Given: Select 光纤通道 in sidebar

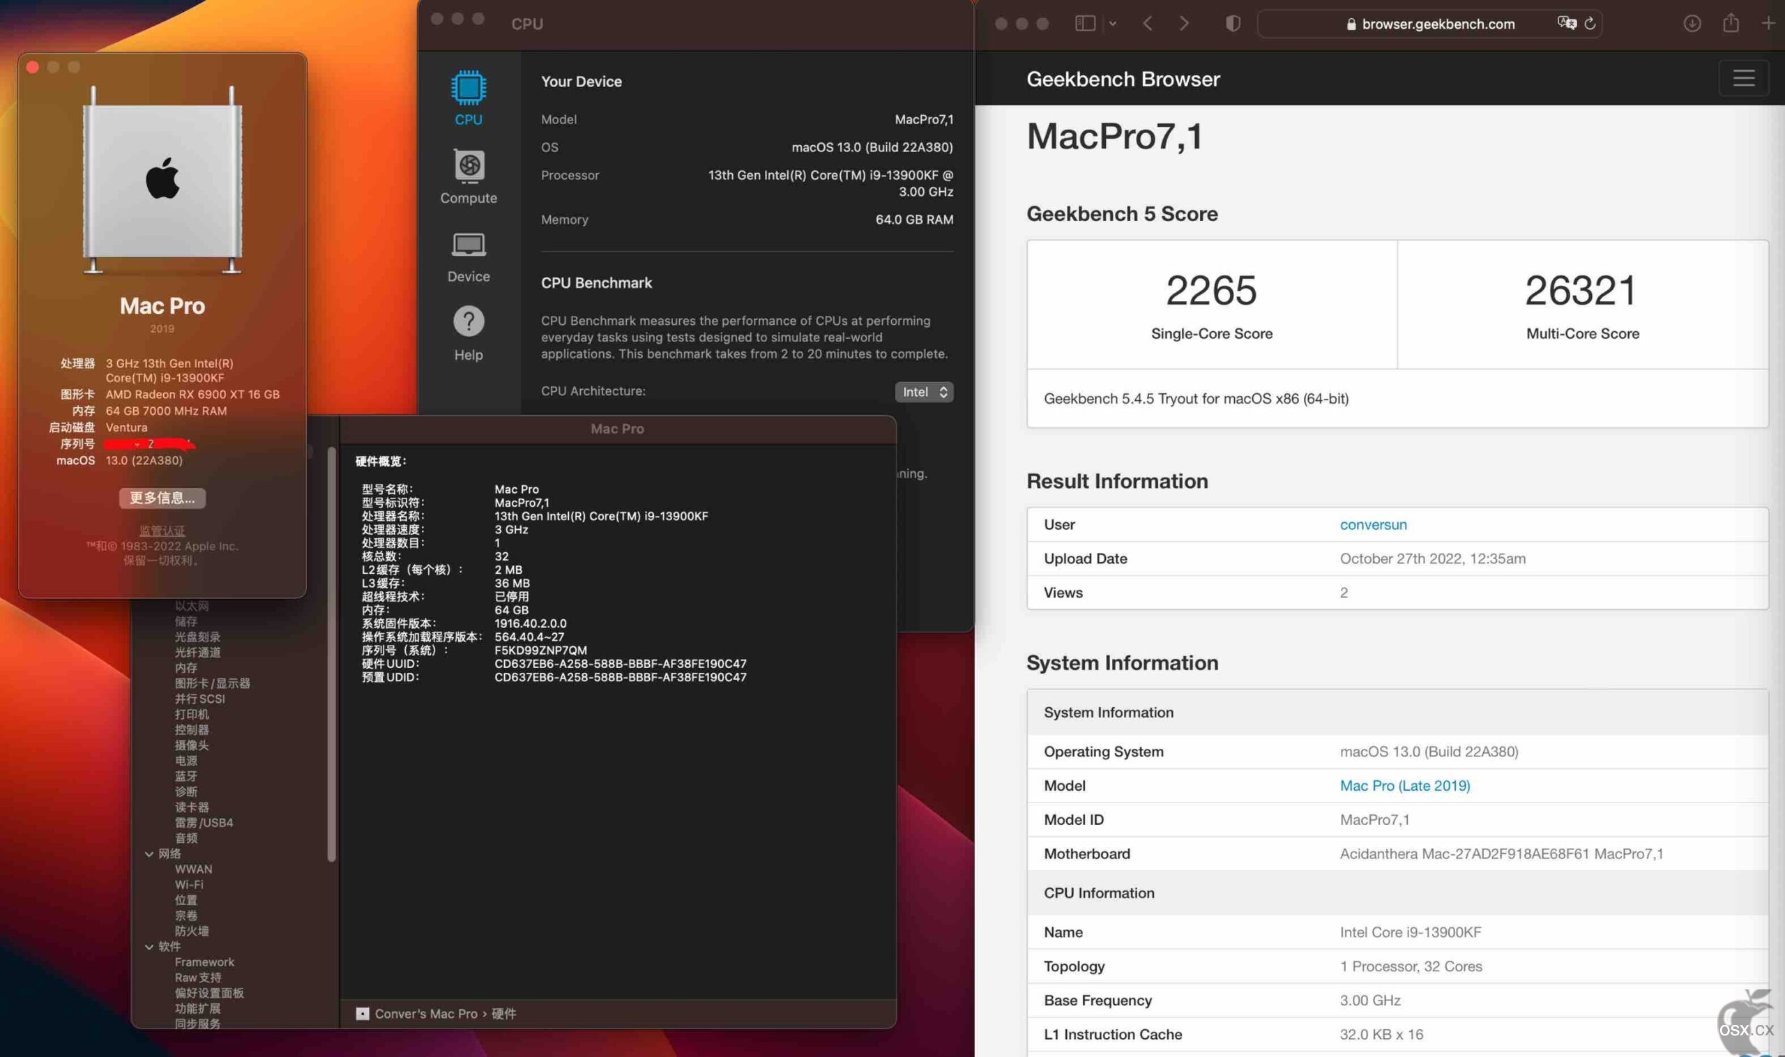Looking at the screenshot, I should pos(197,653).
